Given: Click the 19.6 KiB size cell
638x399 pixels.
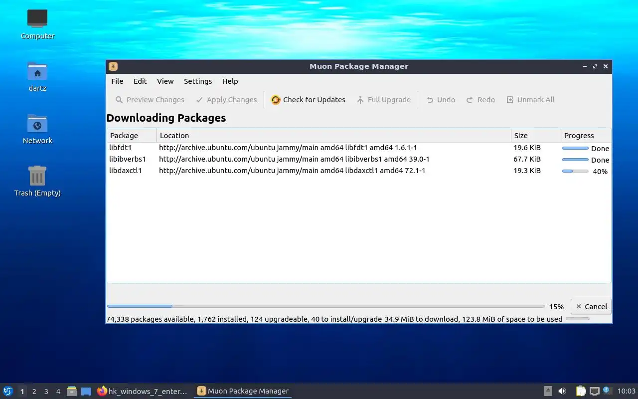Looking at the screenshot, I should (x=527, y=148).
